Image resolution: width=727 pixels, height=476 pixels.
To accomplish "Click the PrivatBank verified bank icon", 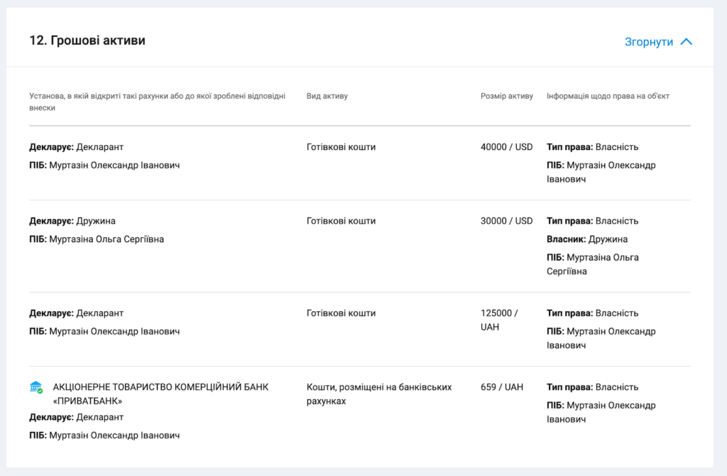I will [x=36, y=387].
